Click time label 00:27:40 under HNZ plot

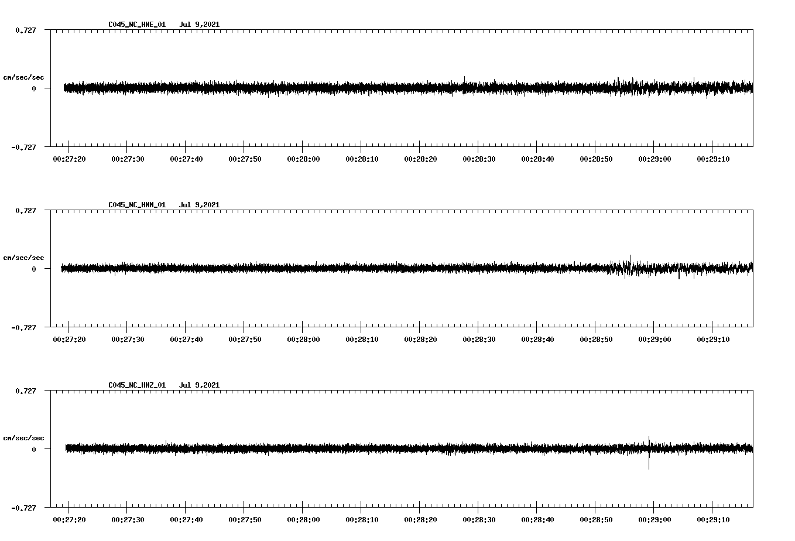(186, 520)
